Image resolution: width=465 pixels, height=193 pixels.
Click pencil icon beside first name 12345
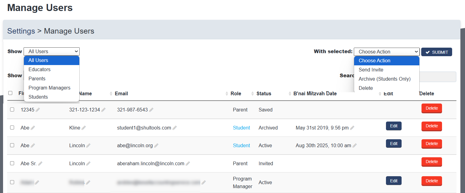tap(38, 110)
